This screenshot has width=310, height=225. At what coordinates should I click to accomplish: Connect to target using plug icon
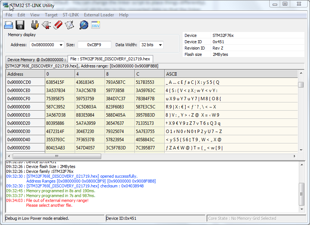[35, 25]
